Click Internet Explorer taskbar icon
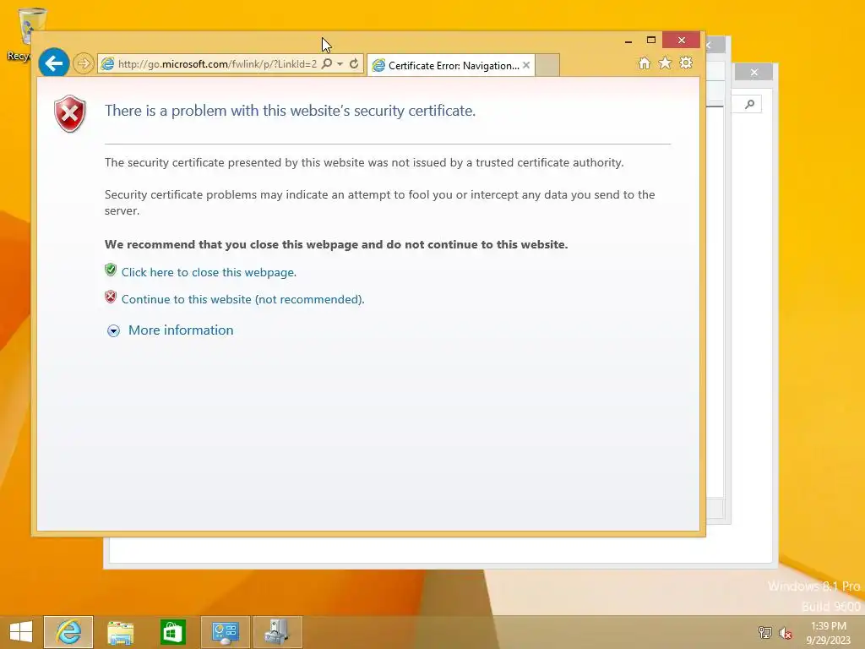Image resolution: width=865 pixels, height=649 pixels. (68, 632)
